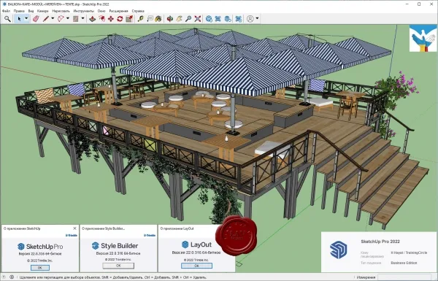Open the Файл menu
Viewport: 438px width, 281px height.
pos(6,11)
